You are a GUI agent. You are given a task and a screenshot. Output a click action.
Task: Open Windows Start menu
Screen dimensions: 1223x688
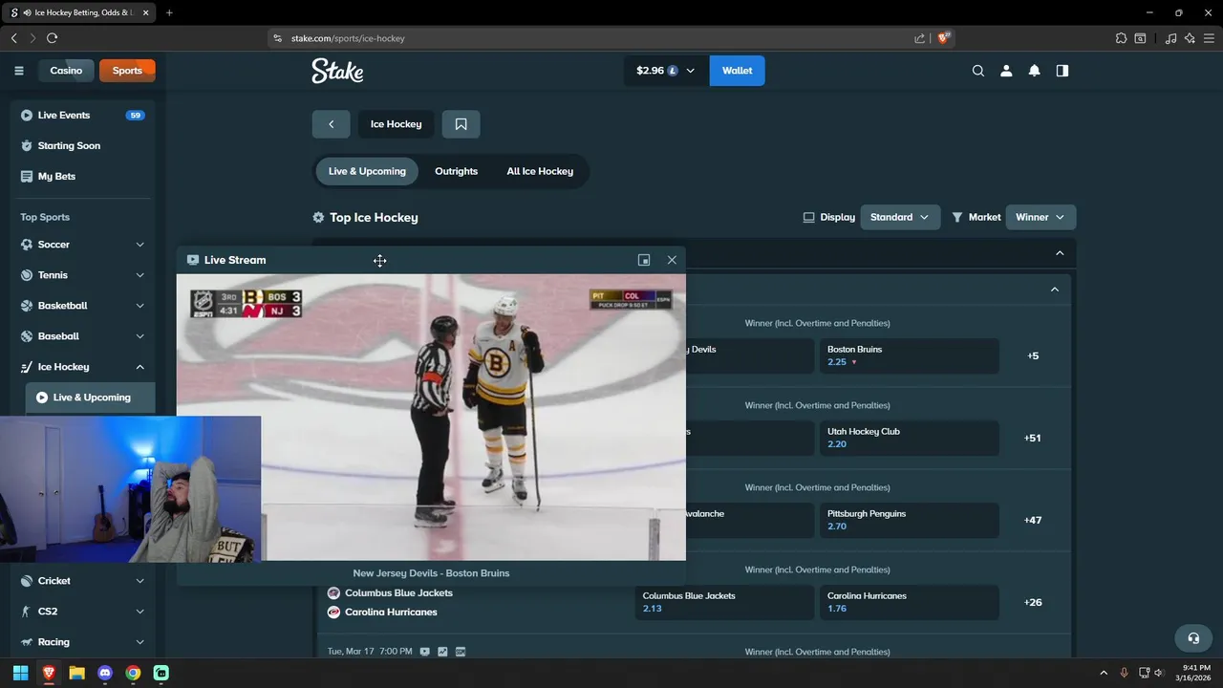tap(20, 673)
